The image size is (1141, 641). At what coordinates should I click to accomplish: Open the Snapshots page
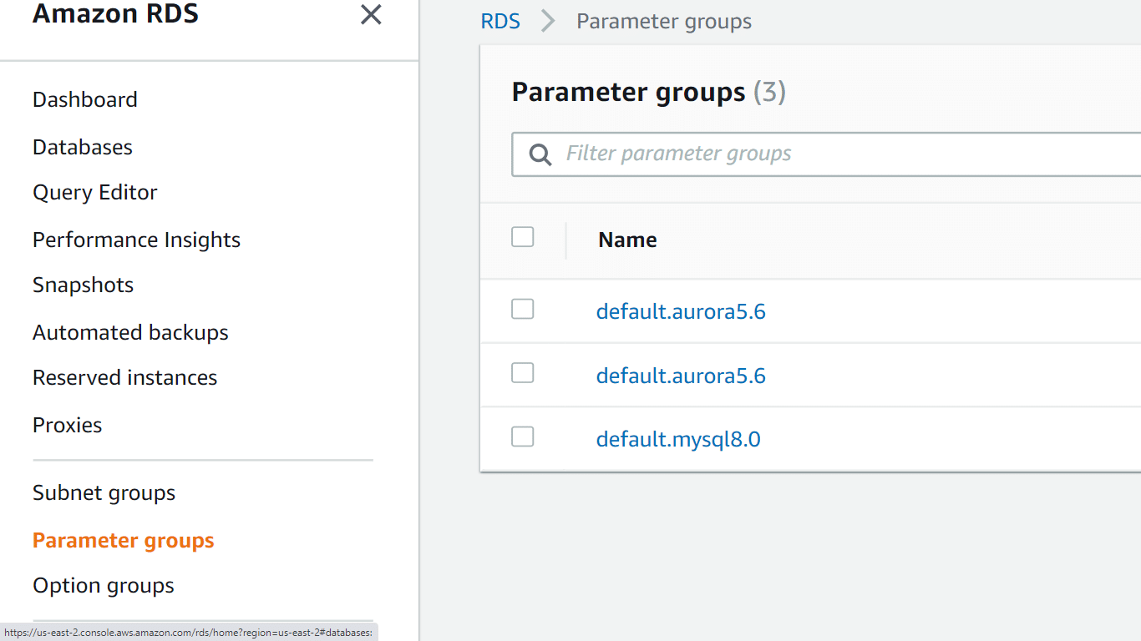(x=83, y=285)
